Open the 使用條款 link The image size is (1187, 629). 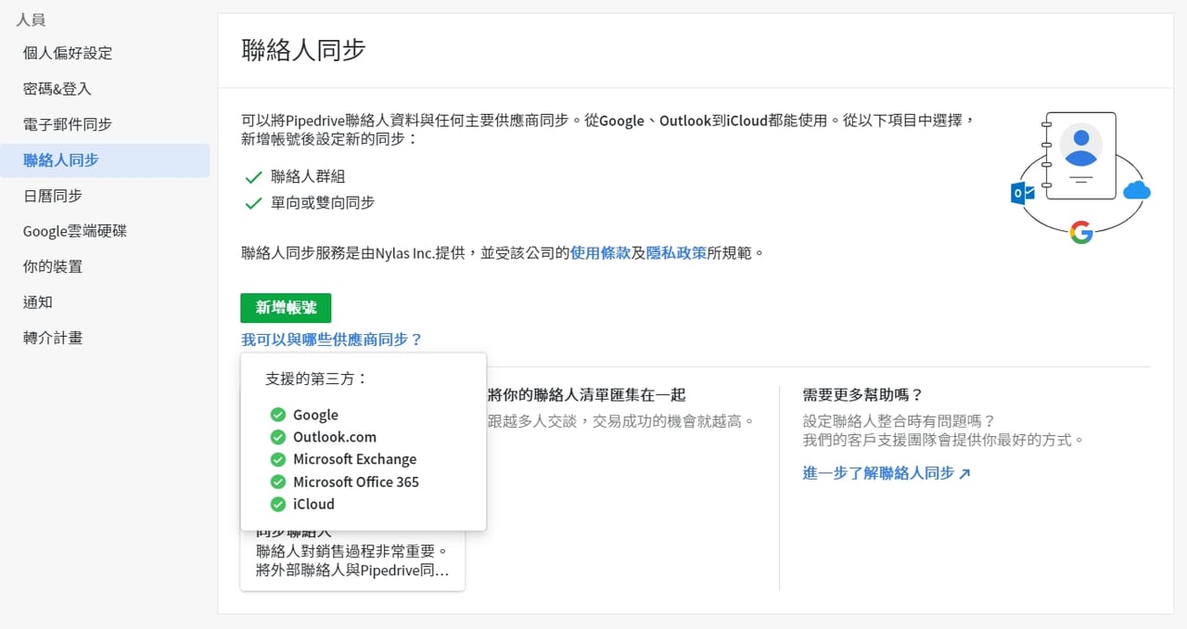click(x=601, y=252)
